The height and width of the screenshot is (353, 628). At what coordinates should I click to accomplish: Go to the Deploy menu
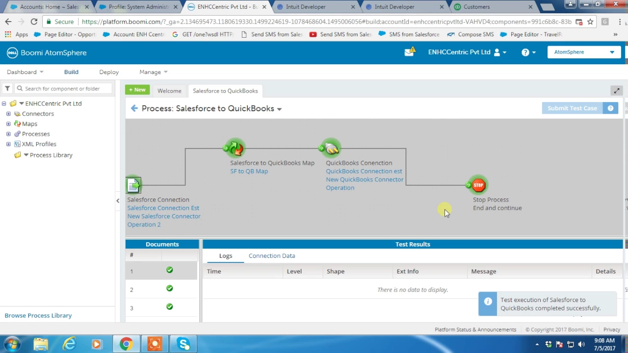click(x=109, y=72)
